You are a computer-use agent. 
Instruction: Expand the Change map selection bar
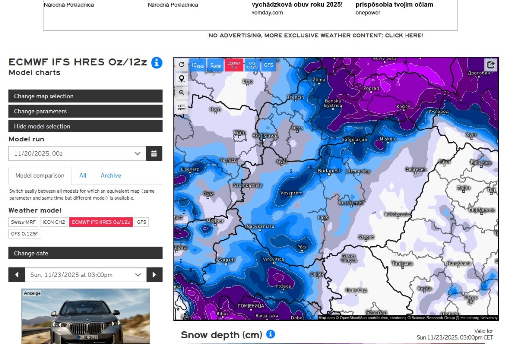click(x=85, y=96)
